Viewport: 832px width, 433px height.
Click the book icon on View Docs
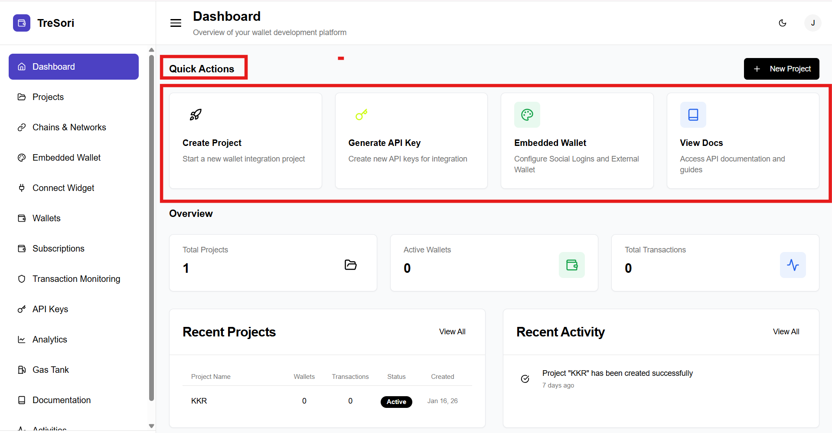[x=693, y=115]
